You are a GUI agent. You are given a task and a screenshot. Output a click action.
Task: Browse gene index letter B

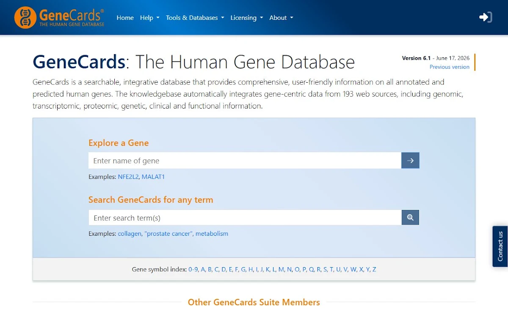(210, 269)
